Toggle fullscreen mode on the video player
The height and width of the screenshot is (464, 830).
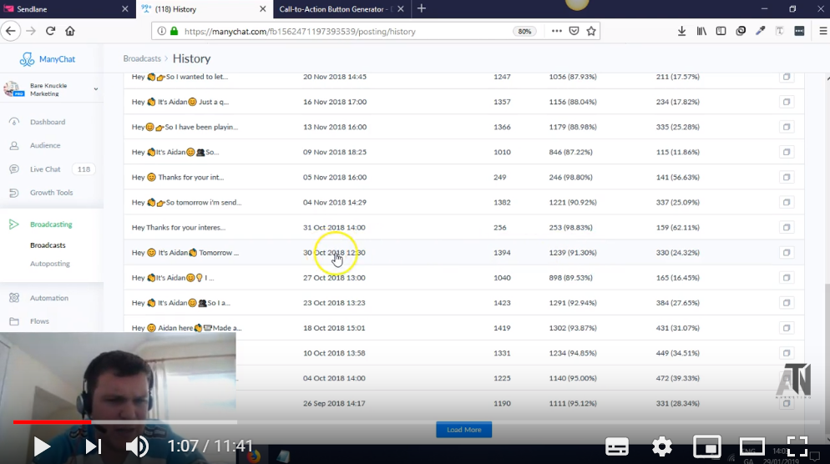click(797, 446)
